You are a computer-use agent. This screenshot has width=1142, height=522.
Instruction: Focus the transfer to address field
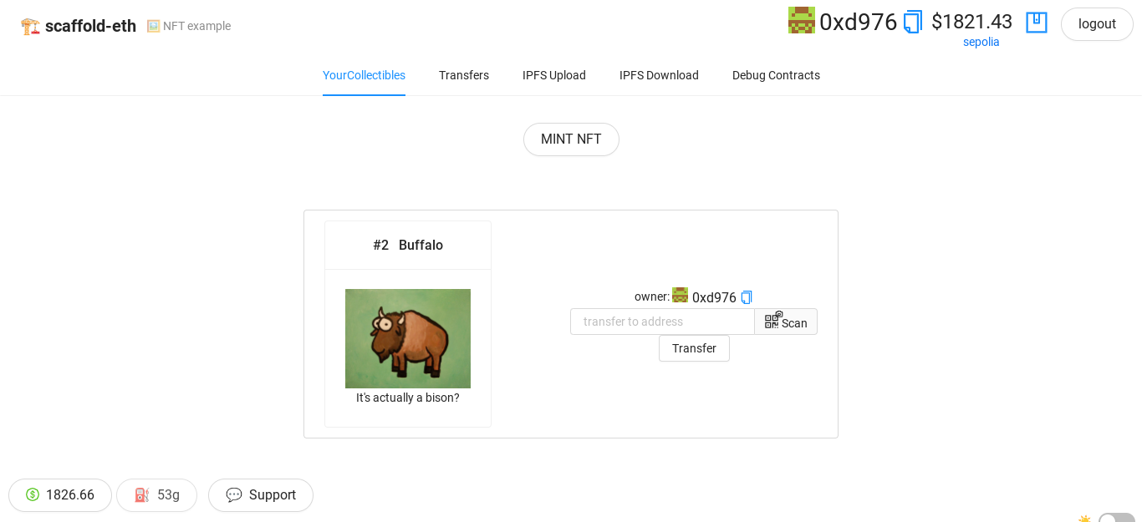[662, 322]
